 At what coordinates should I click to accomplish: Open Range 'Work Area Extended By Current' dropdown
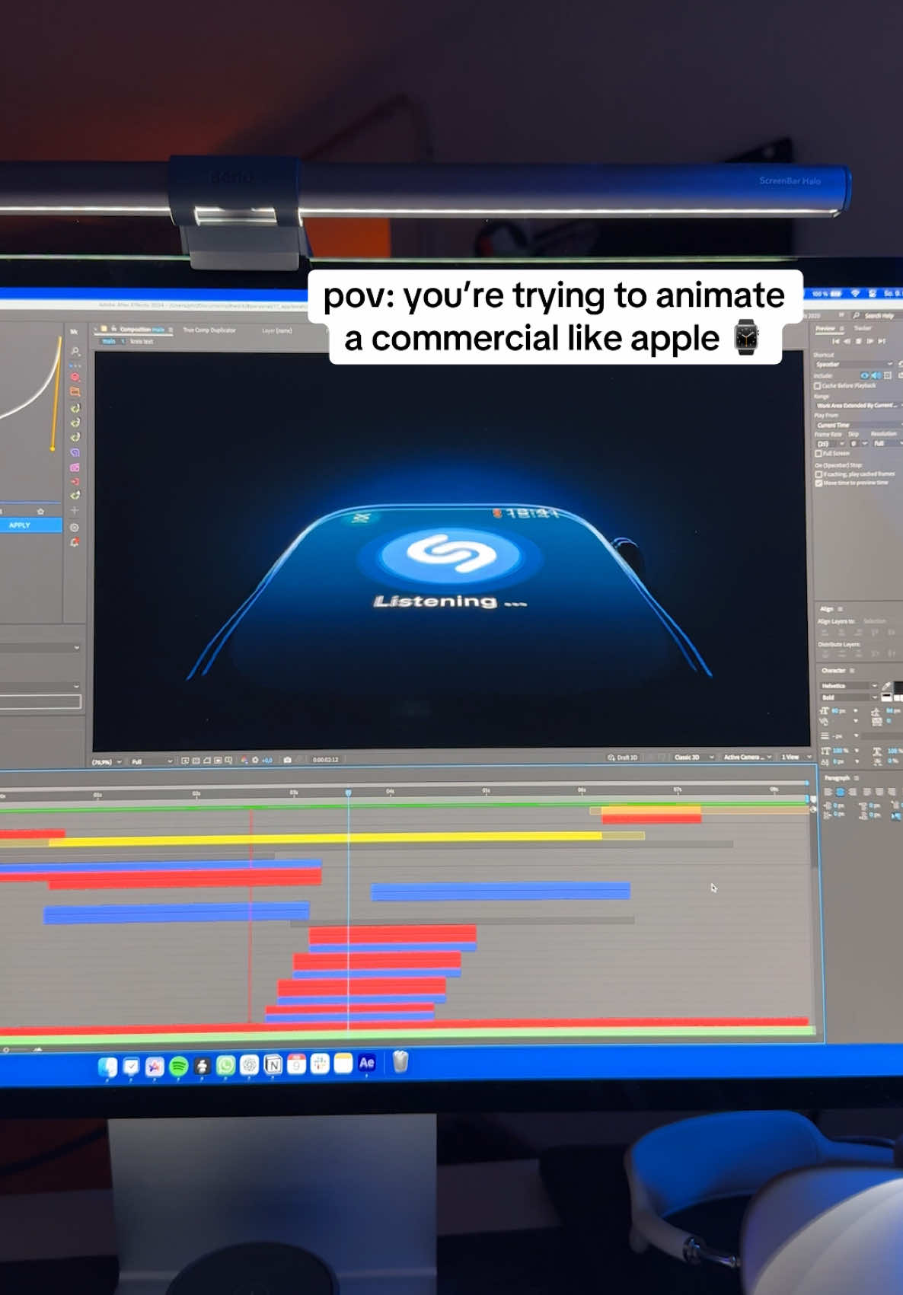pos(860,406)
